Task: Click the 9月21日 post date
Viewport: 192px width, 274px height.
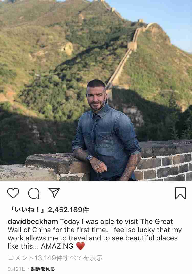Action: [17, 269]
